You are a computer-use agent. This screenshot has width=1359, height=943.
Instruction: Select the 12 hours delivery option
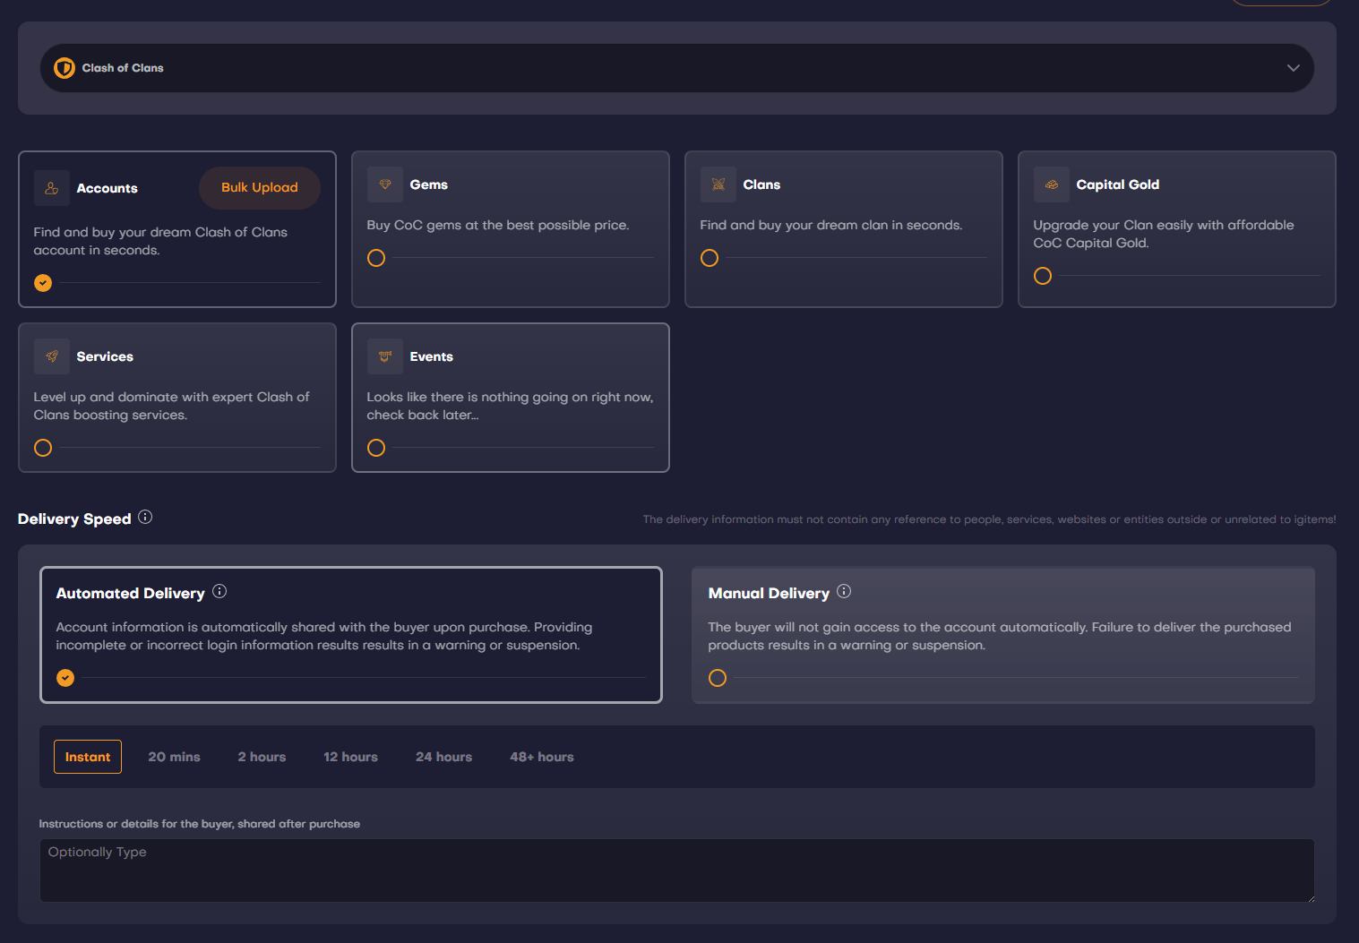[350, 757]
